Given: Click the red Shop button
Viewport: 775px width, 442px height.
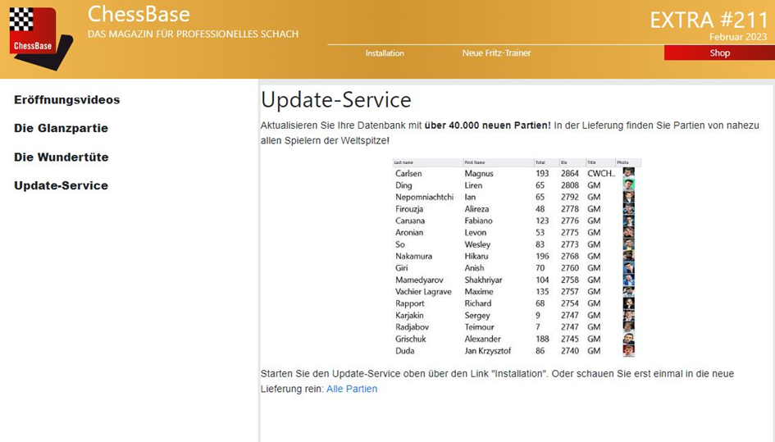Looking at the screenshot, I should pos(719,53).
